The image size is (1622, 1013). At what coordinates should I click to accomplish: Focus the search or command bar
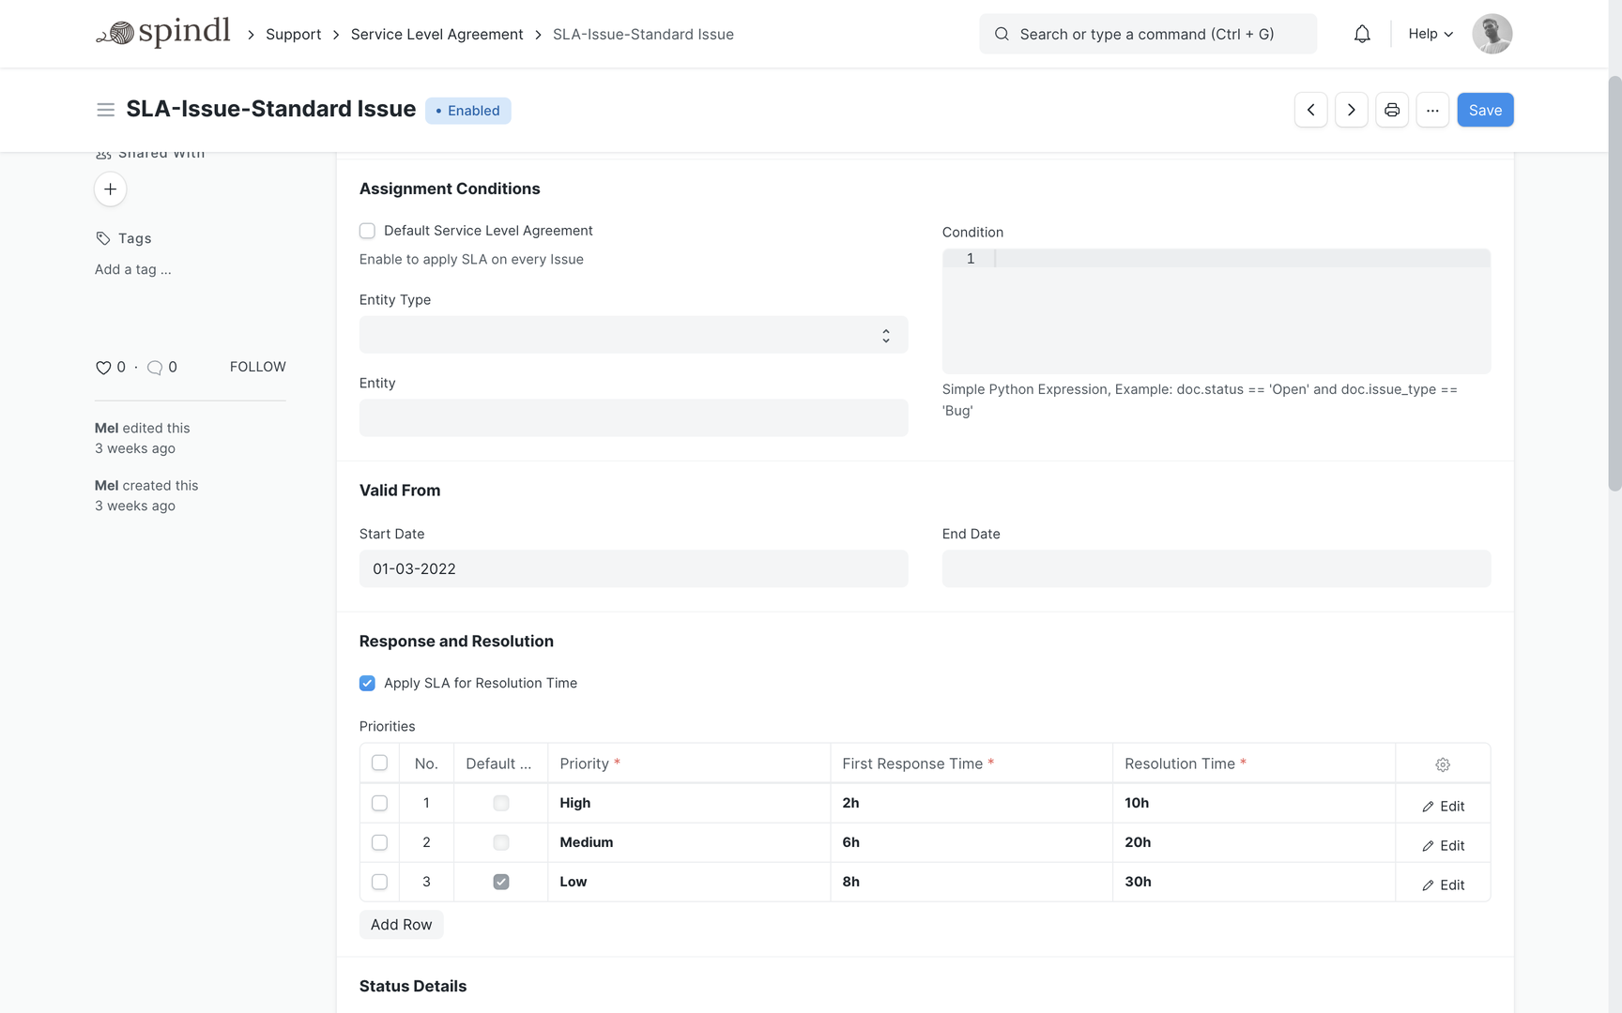click(1148, 34)
